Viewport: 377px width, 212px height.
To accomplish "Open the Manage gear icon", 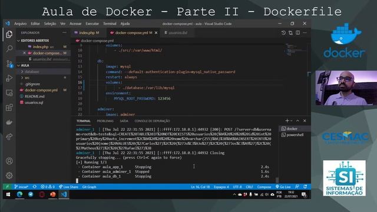I will tap(9, 175).
